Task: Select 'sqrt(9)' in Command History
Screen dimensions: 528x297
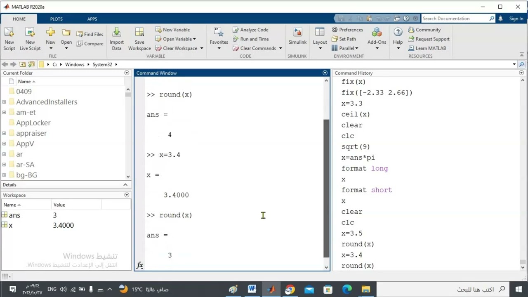Action: click(x=356, y=147)
